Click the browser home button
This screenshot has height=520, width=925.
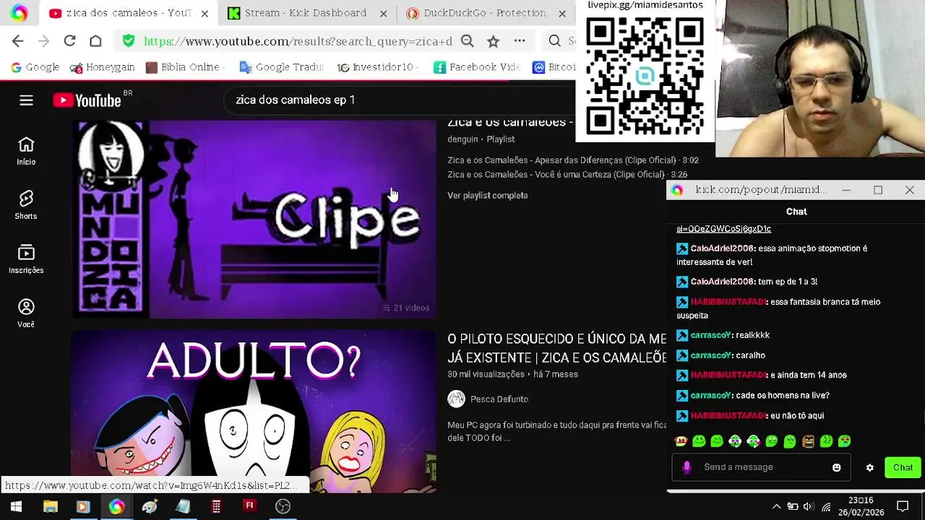click(x=95, y=41)
